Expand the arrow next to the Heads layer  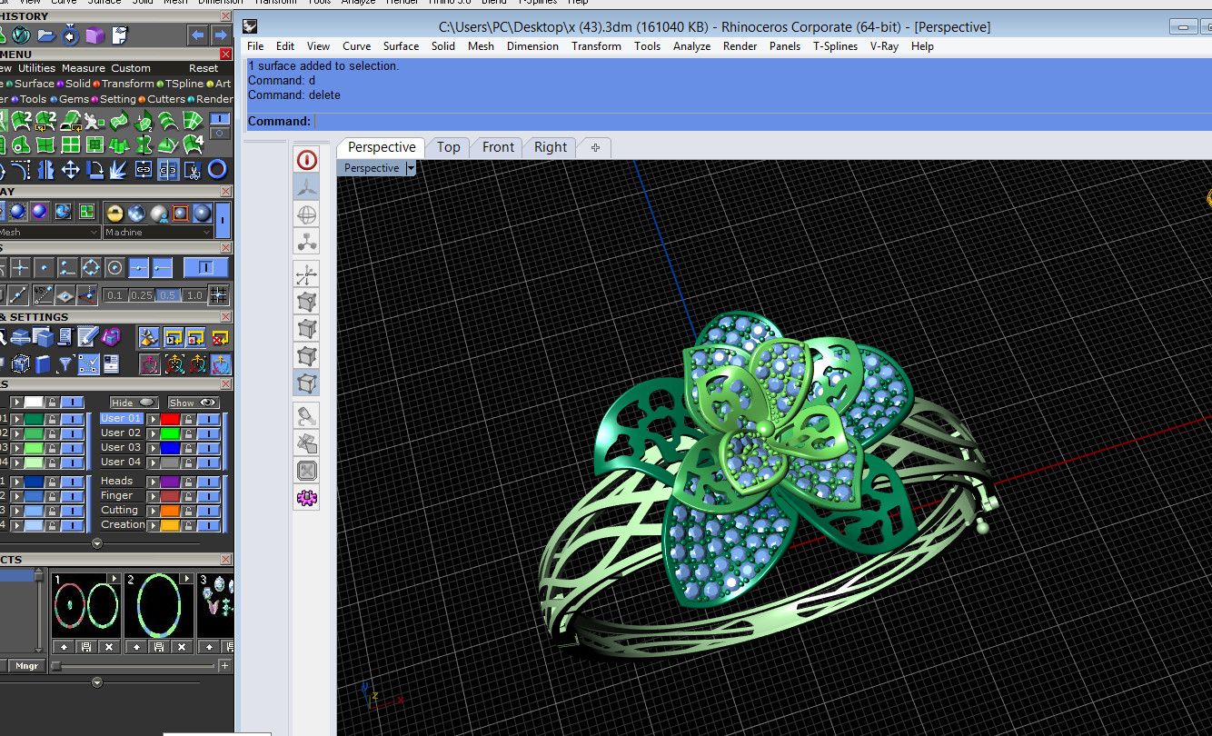coord(154,481)
